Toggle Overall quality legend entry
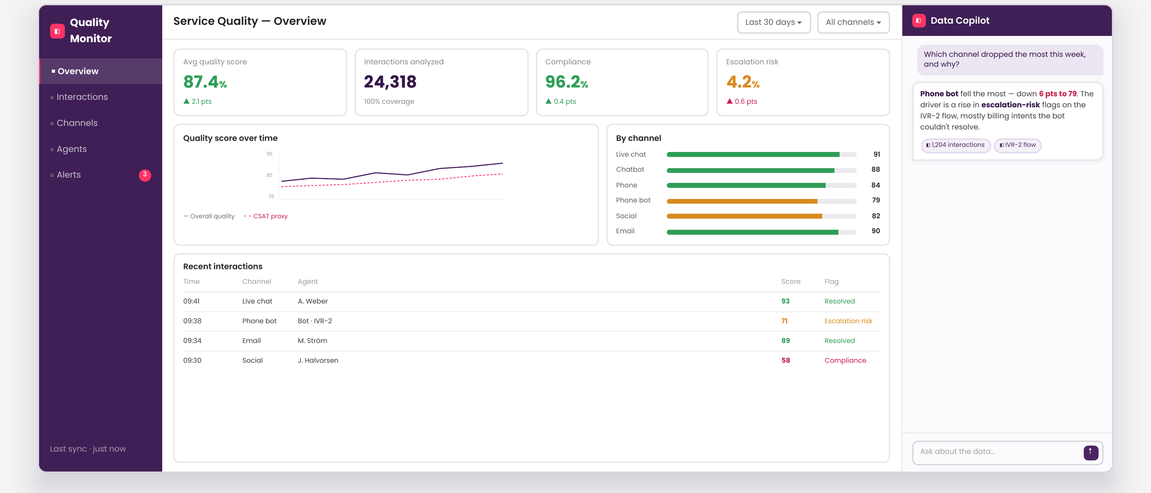Viewport: 1151px width, 493px height. coord(209,216)
